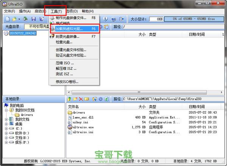Click the 大小总计 0KB field
Viewport: 227px width, 166px height.
pos(156,19)
